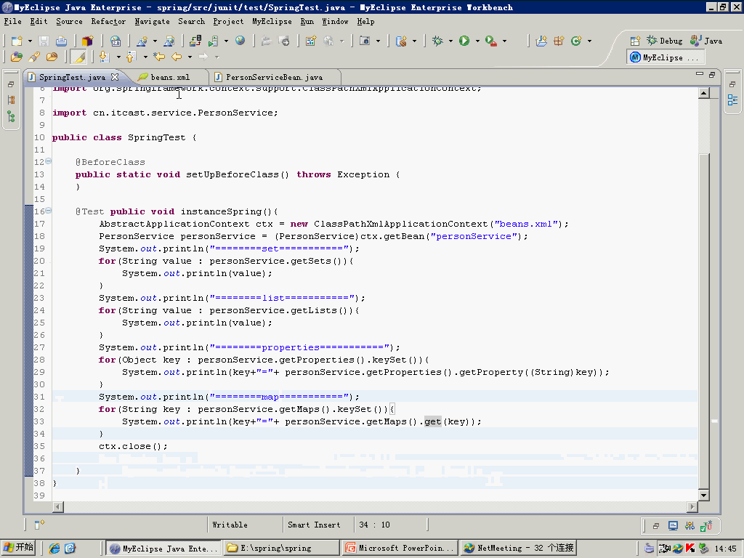Start Debug with the bug icon
This screenshot has width=744, height=558.
pos(437,41)
